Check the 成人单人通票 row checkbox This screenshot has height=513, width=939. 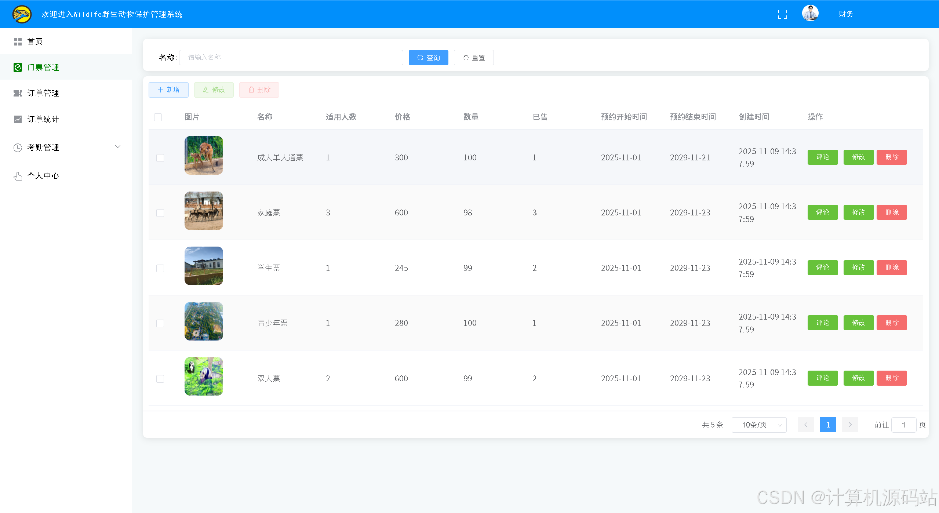[160, 158]
